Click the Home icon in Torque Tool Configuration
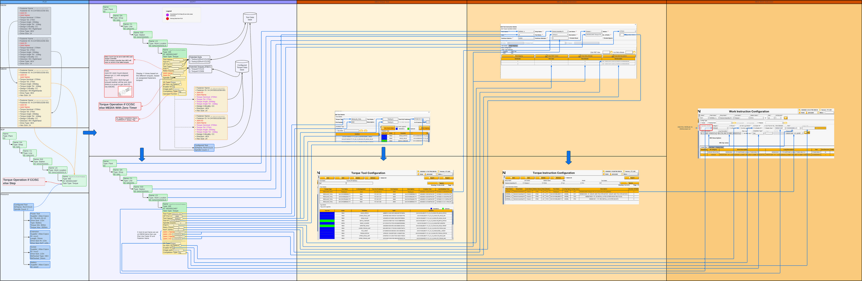The width and height of the screenshot is (862, 281). (x=418, y=174)
